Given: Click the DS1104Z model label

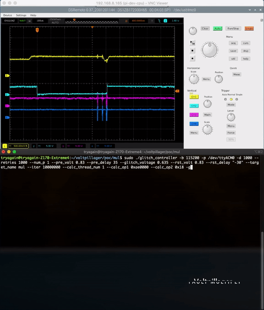Looking at the screenshot, I should [x=10, y=21].
